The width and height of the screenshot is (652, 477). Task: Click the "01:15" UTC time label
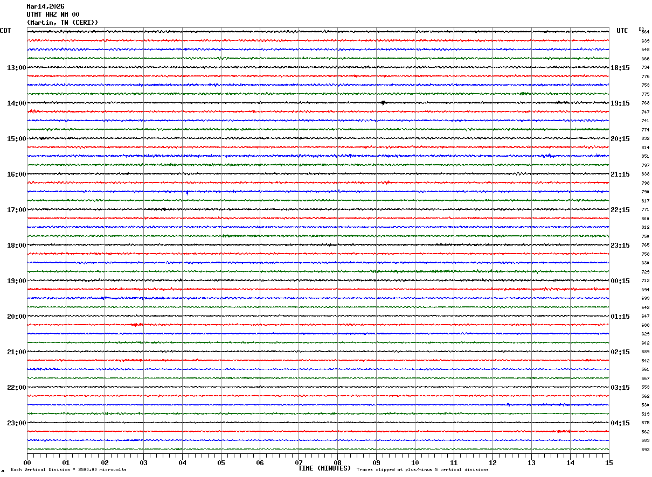pos(620,317)
